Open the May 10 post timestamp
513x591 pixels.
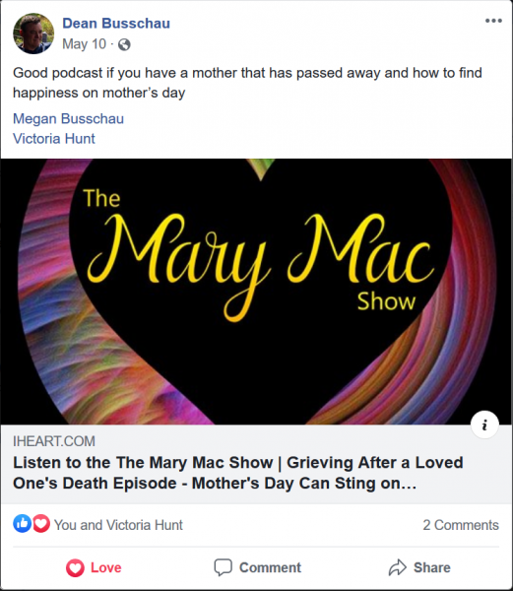84,44
